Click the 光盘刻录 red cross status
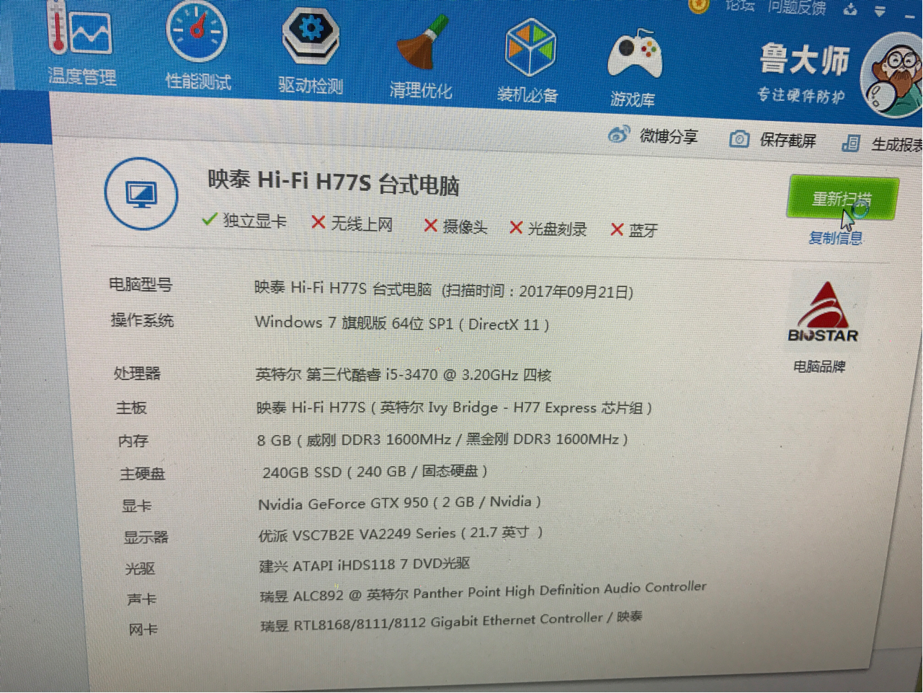The width and height of the screenshot is (923, 693). [548, 229]
